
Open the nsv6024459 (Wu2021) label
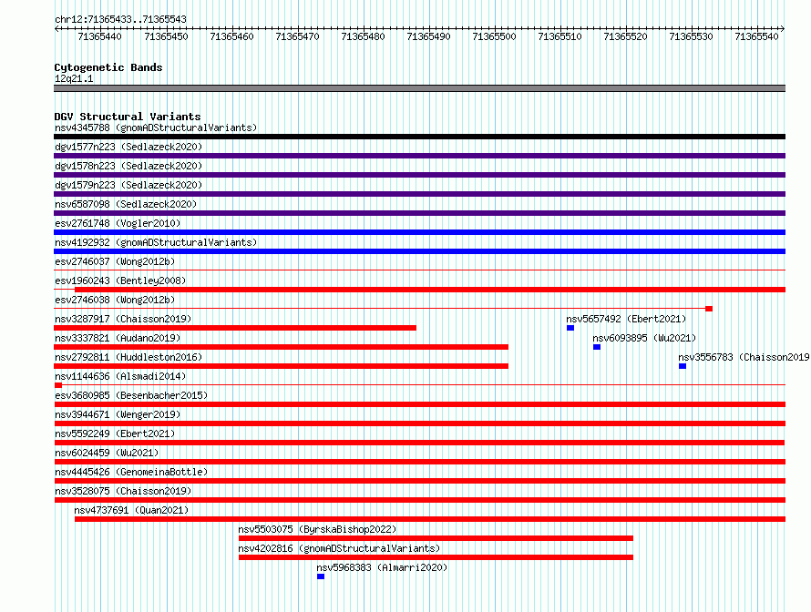coord(107,453)
